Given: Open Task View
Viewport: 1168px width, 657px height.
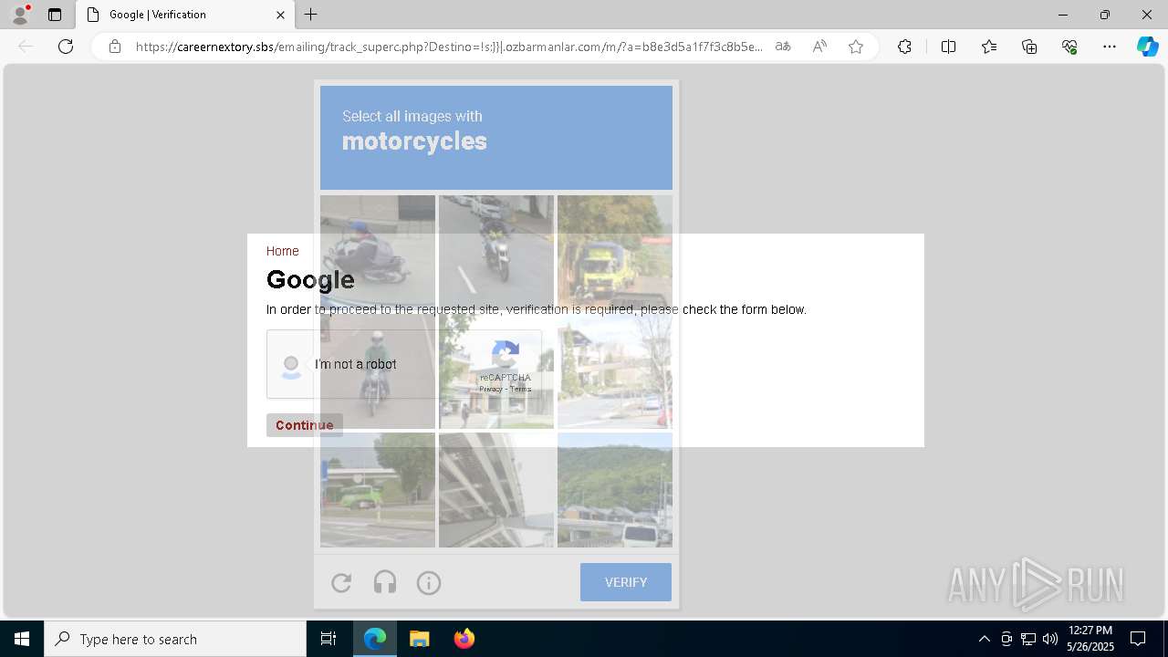Looking at the screenshot, I should (x=328, y=639).
